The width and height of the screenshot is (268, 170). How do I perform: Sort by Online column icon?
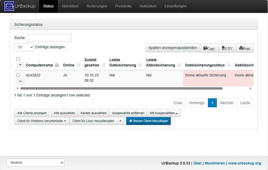(x=78, y=65)
